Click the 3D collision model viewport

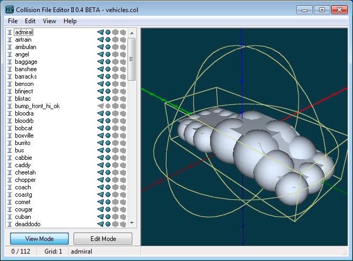[x=245, y=137]
